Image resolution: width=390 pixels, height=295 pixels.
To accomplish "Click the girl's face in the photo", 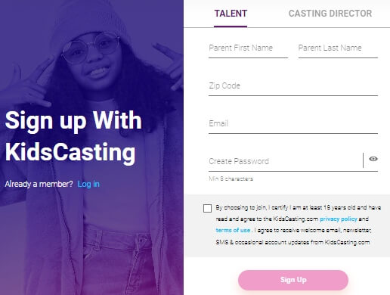I will (92, 59).
